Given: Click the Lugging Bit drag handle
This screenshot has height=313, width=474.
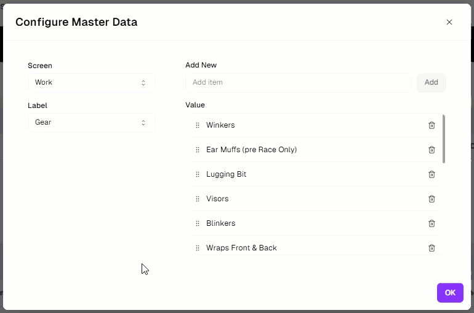Looking at the screenshot, I should (198, 174).
